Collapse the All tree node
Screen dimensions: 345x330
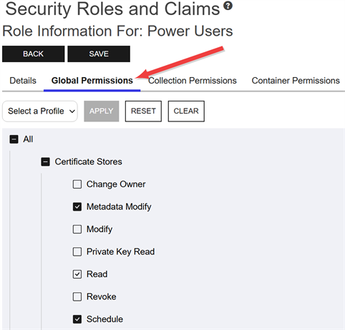[14, 139]
